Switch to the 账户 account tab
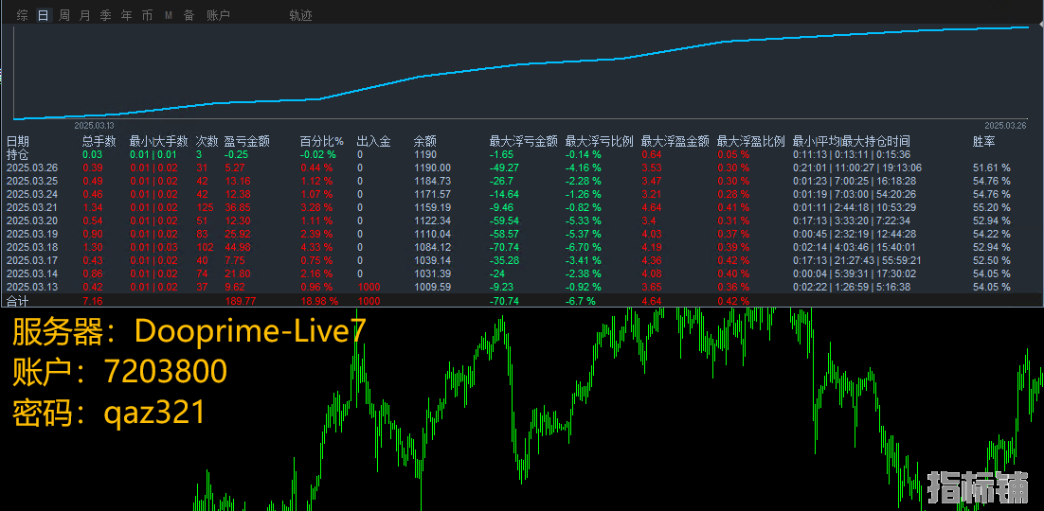1044x511 pixels. pos(218,16)
